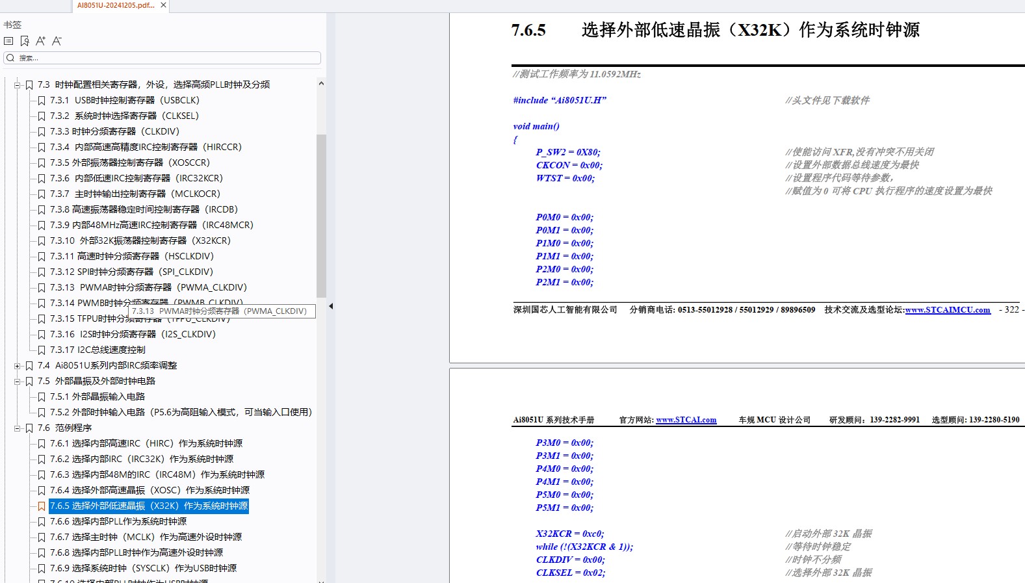
Task: Click the bookmark icon beside 7.3.2 CLKSEL
Action: 42,116
